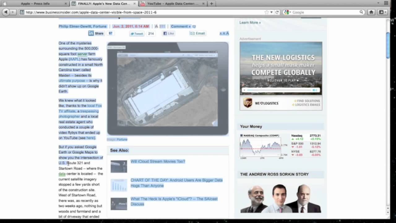Open the browser home page icon
The width and height of the screenshot is (396, 223).
[x=371, y=12]
